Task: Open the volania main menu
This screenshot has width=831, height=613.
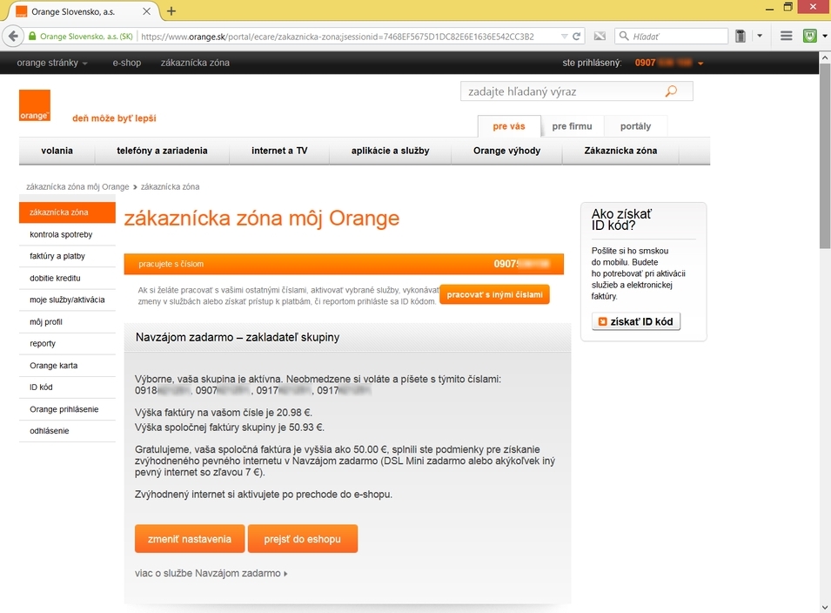Action: pyautogui.click(x=57, y=151)
